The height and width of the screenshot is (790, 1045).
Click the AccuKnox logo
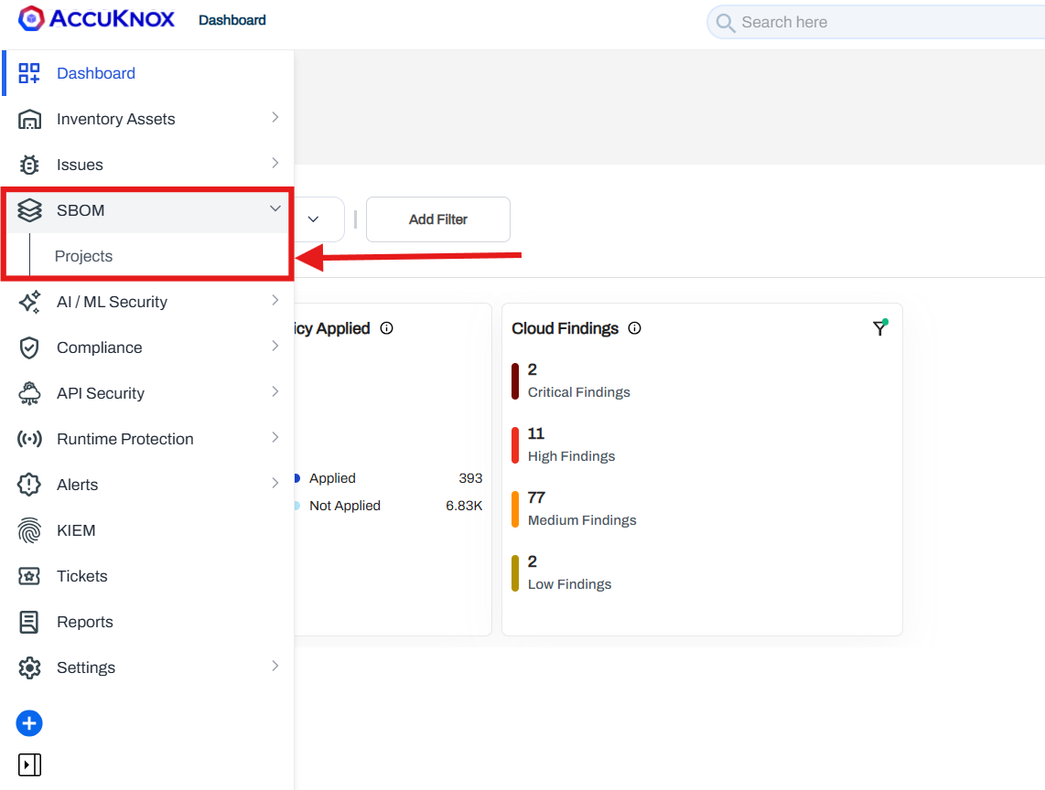pyautogui.click(x=97, y=18)
